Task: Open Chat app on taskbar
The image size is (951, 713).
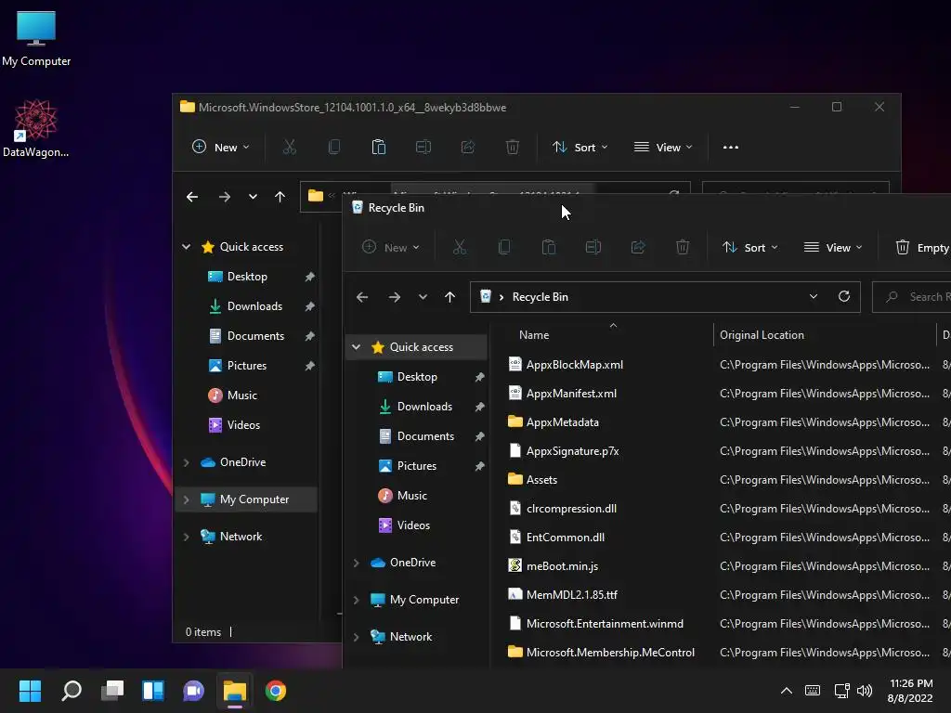Action: tap(193, 691)
